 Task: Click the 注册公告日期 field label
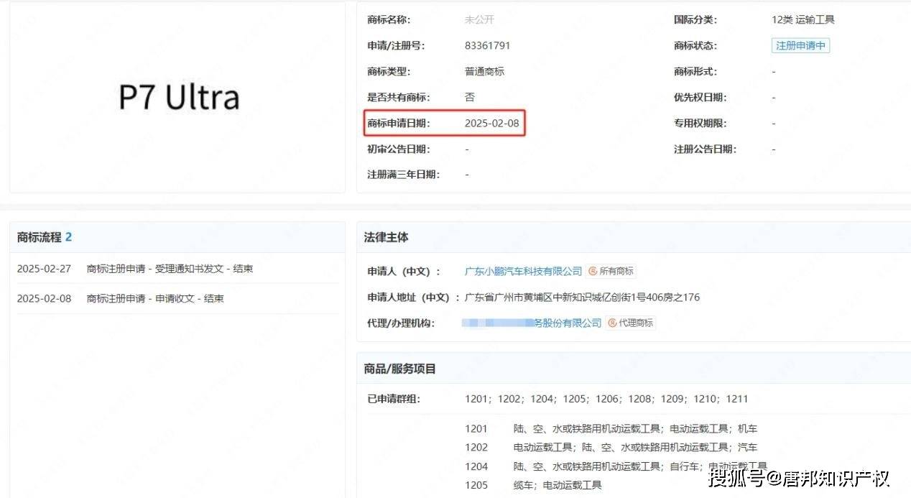tap(705, 149)
